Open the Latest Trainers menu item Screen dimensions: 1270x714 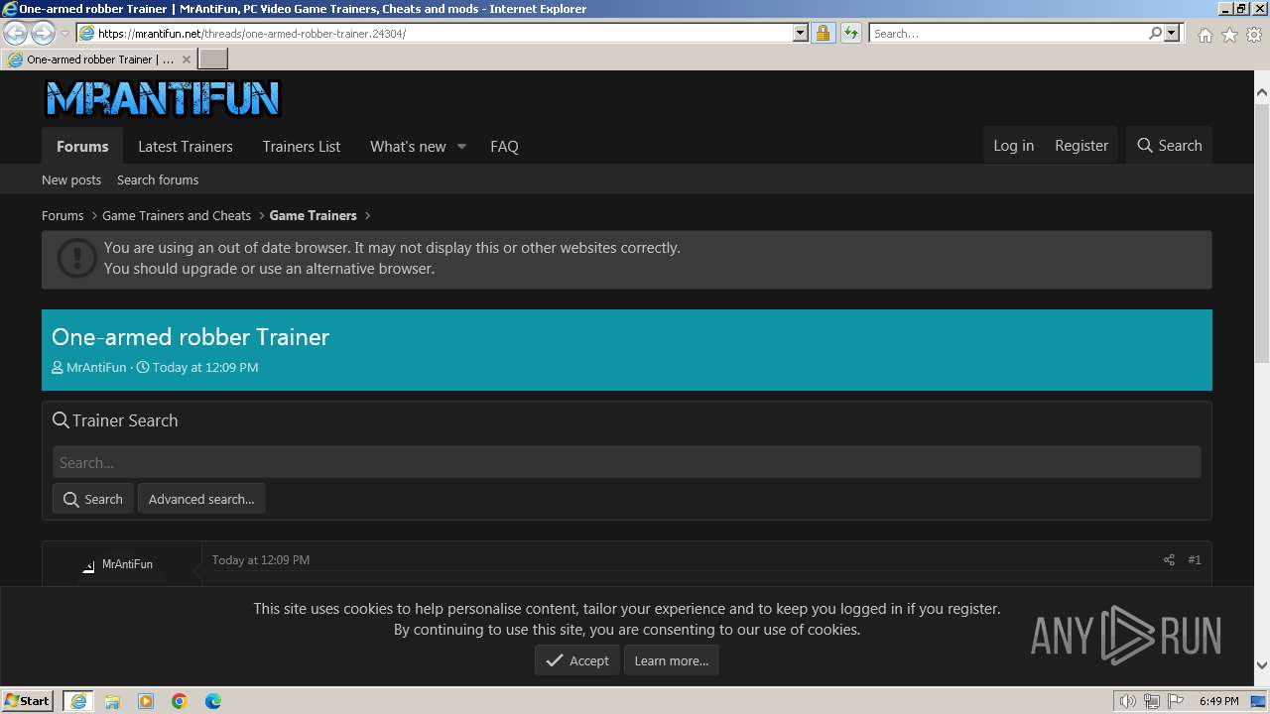(186, 146)
